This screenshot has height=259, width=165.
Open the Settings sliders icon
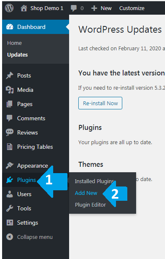10,223
